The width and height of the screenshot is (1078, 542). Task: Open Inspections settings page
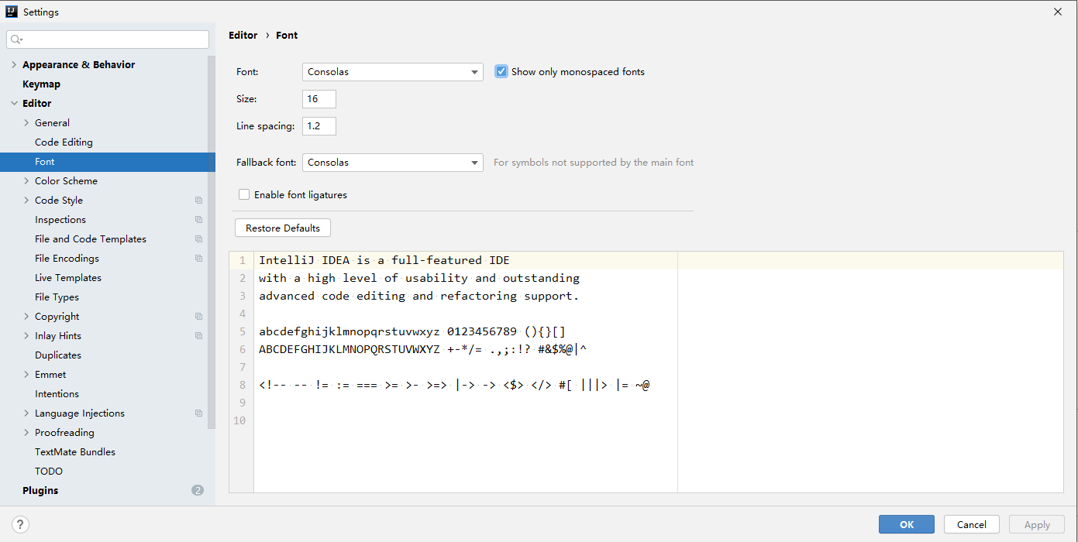tap(60, 220)
